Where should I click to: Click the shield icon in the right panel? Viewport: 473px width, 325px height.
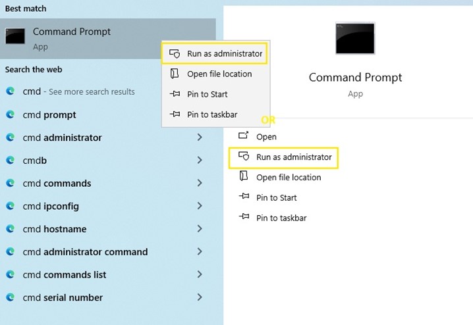244,157
